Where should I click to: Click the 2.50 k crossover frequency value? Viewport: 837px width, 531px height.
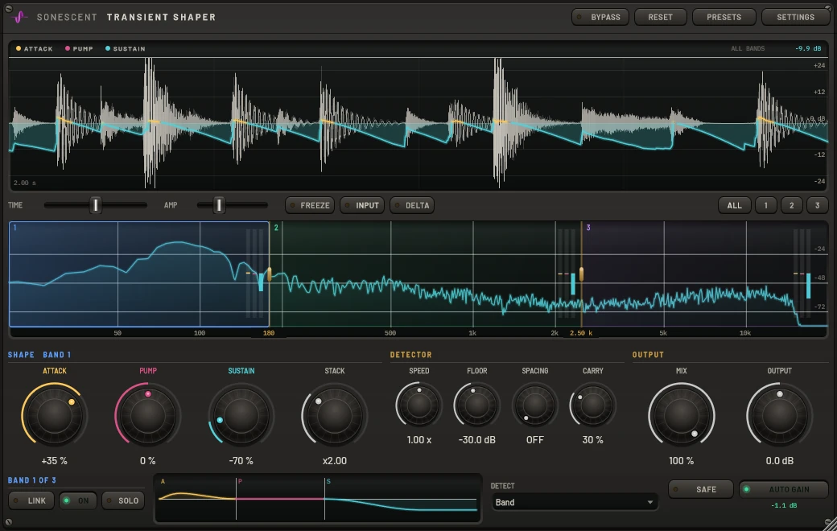pyautogui.click(x=581, y=333)
